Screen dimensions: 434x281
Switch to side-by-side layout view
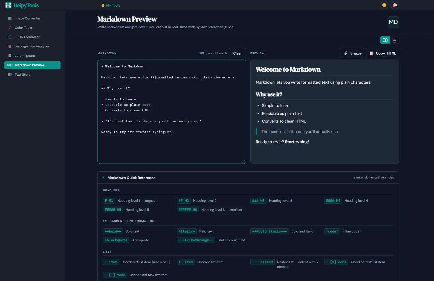tap(385, 40)
